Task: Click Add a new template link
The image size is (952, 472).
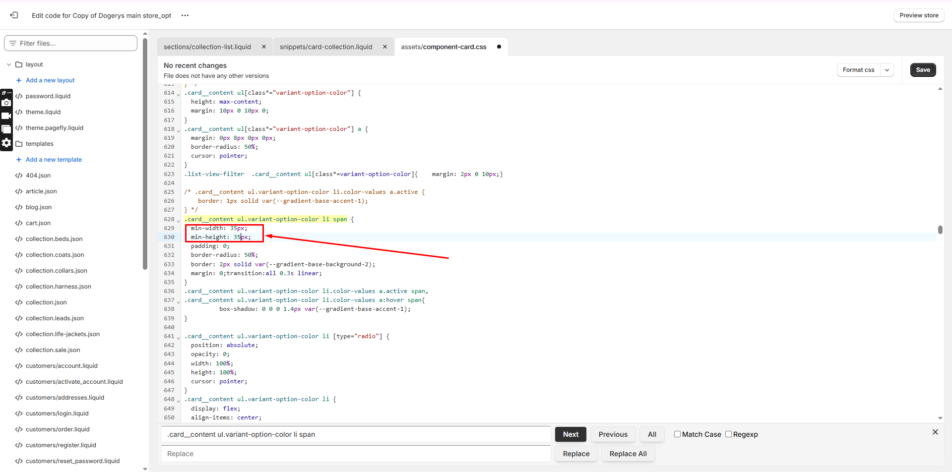Action: click(54, 160)
